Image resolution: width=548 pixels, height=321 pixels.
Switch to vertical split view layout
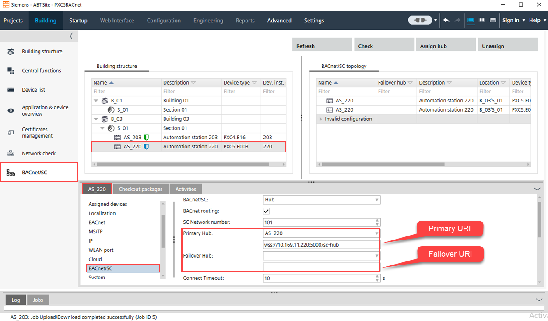click(482, 20)
